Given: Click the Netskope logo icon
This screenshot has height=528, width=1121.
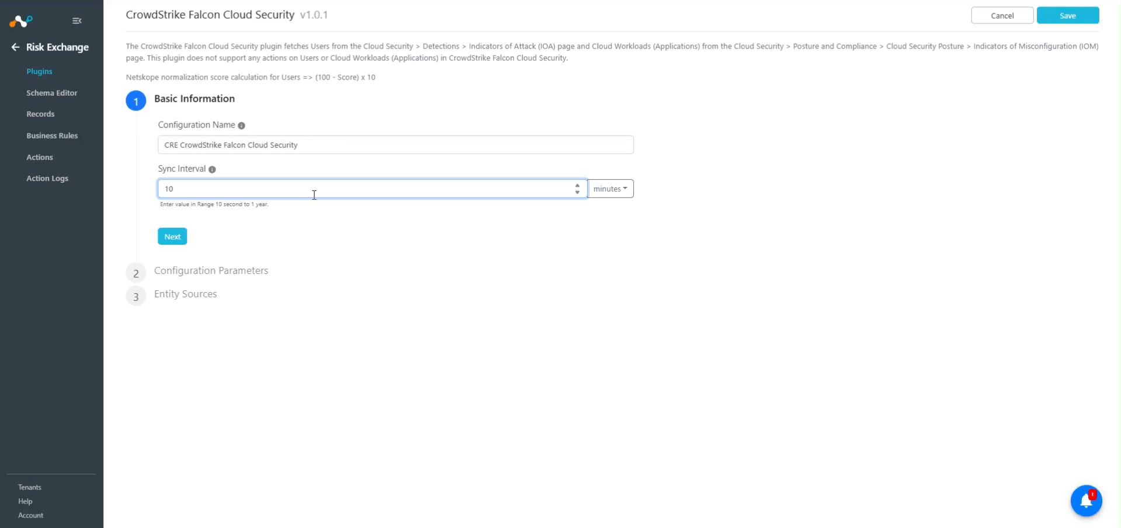Looking at the screenshot, I should [21, 22].
